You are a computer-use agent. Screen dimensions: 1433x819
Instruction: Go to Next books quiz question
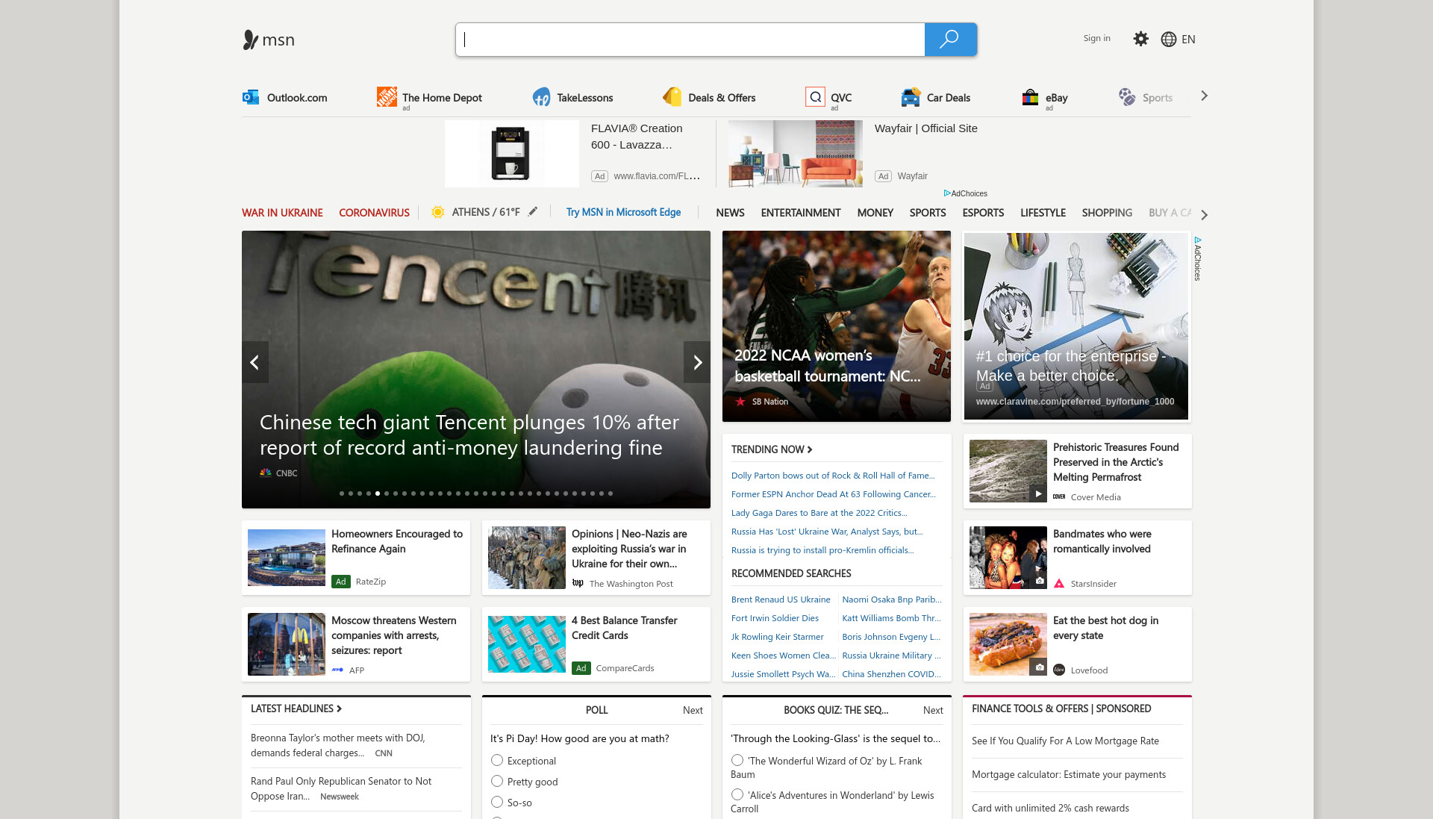pos(933,710)
